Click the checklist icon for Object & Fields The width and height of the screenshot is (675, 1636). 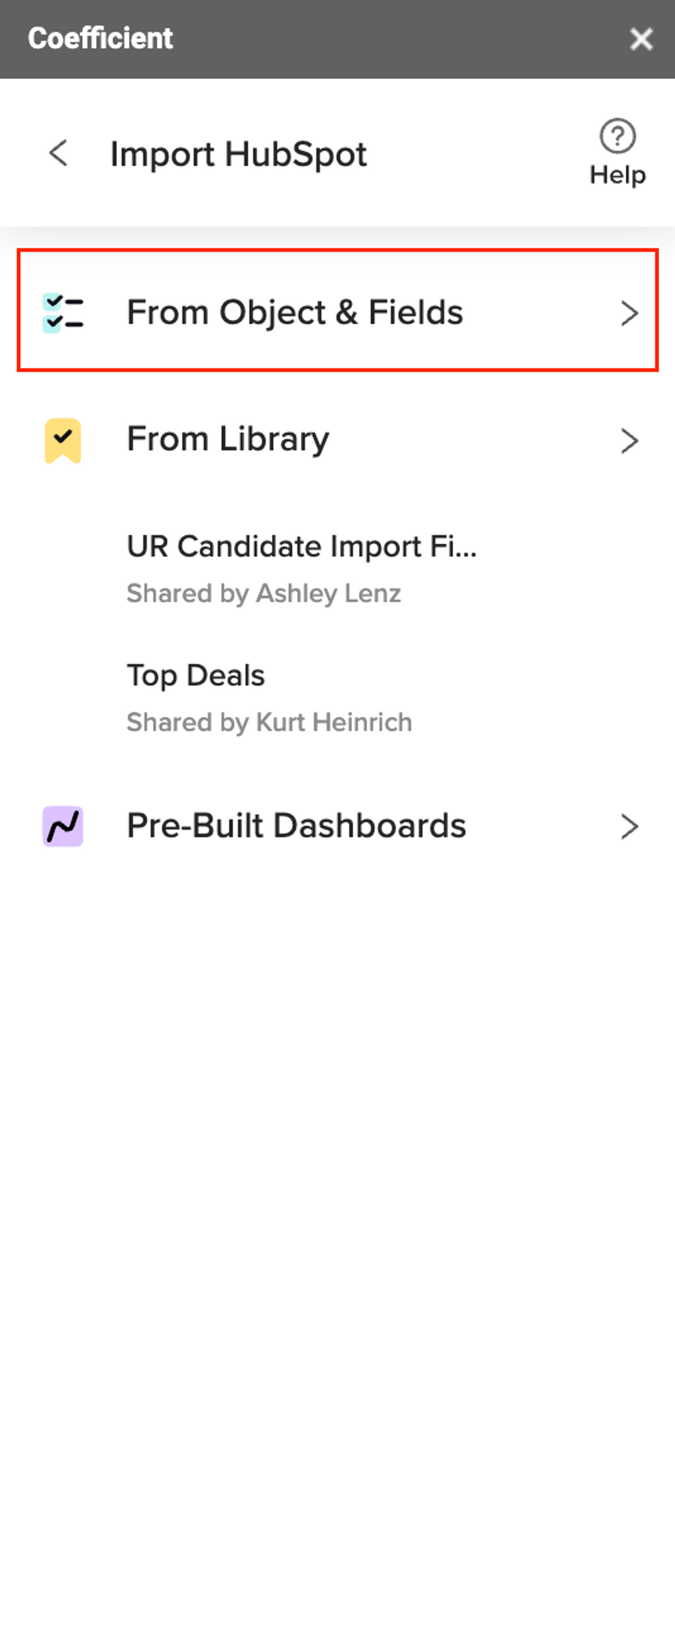[62, 312]
